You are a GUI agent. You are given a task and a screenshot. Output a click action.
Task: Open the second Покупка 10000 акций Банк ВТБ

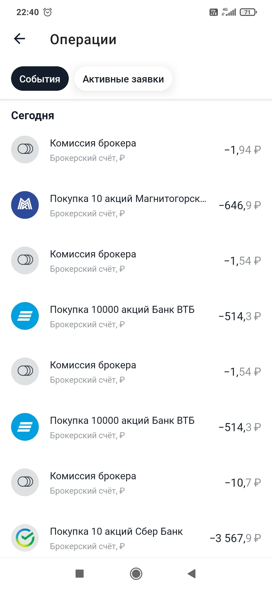[x=136, y=427]
